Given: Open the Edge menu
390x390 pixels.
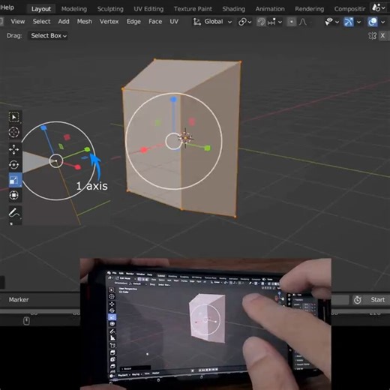Looking at the screenshot, I should click(133, 22).
